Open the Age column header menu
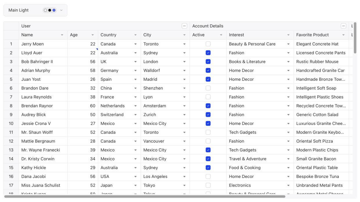Viewport: 360px width, 202px height. click(x=93, y=35)
